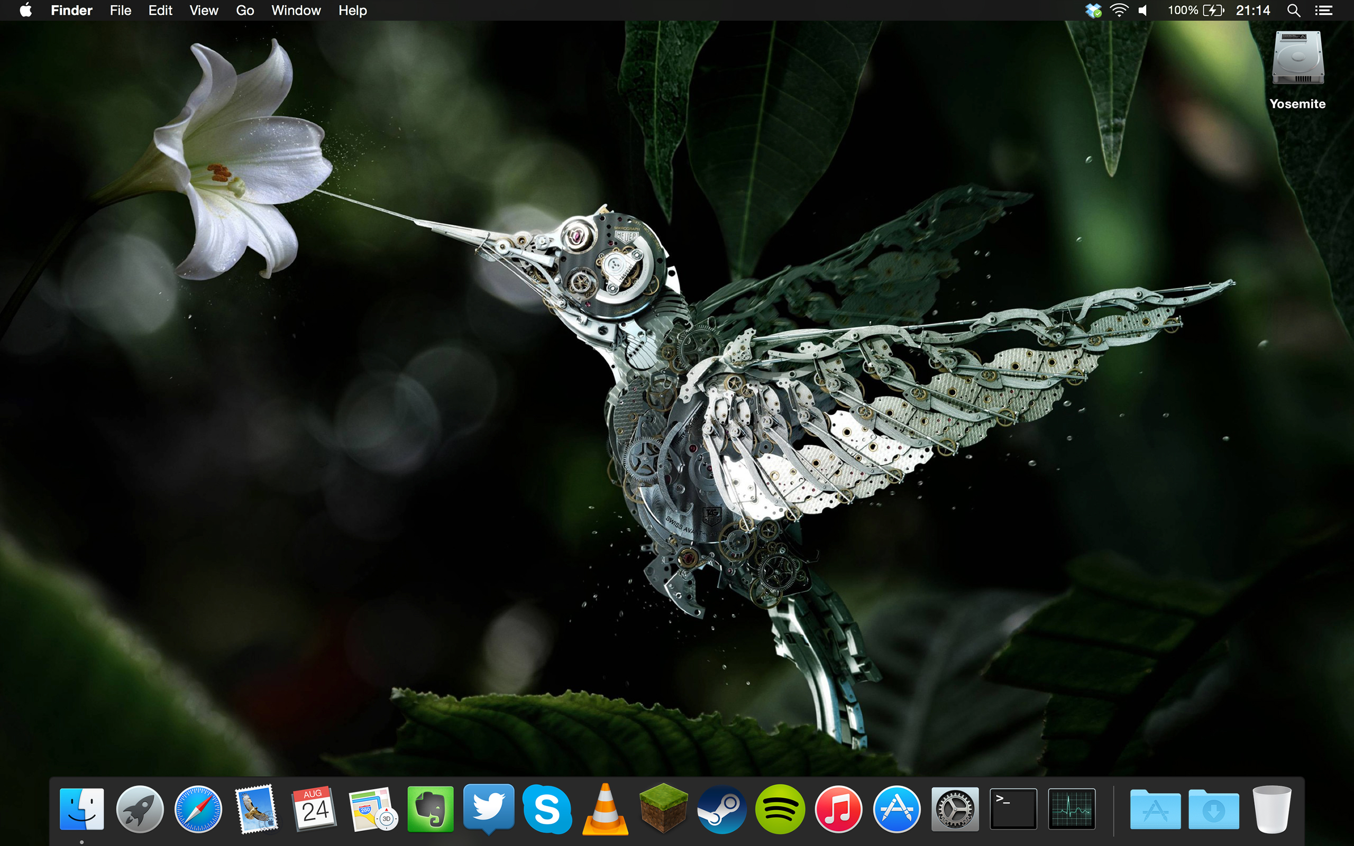Open VLC media player cone
The width and height of the screenshot is (1354, 846).
[x=605, y=809]
